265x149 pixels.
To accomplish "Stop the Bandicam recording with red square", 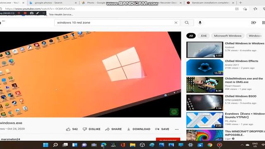I will click(x=25, y=13).
